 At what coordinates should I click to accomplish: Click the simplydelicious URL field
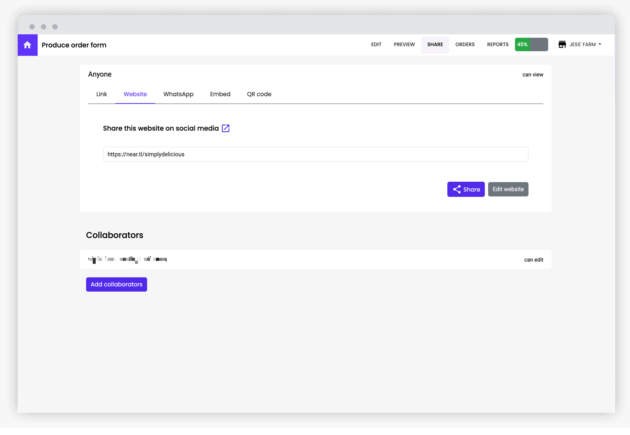pyautogui.click(x=315, y=154)
